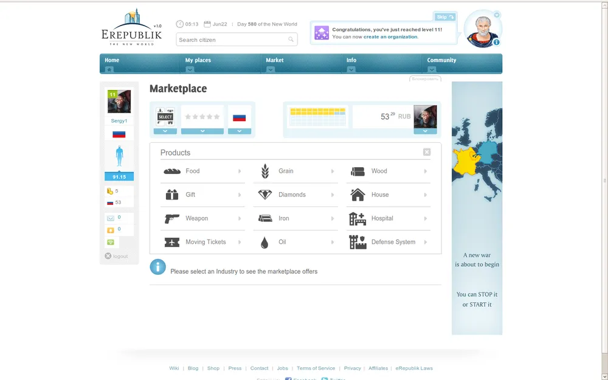
Task: Click the Grain wheat icon
Action: (265, 171)
